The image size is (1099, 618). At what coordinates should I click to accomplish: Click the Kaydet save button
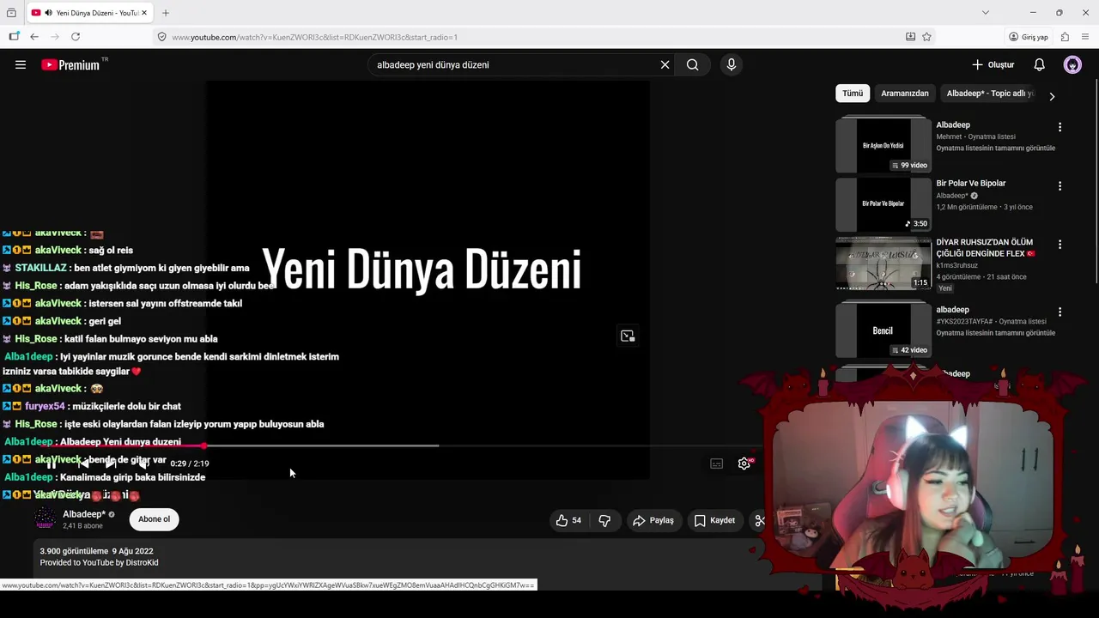click(x=714, y=520)
